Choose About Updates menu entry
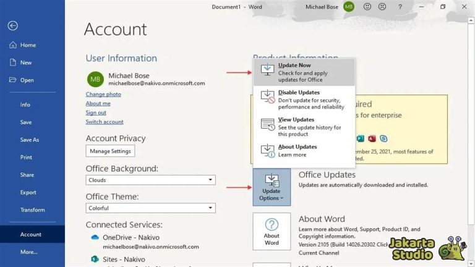The image size is (475, 267). (304, 151)
